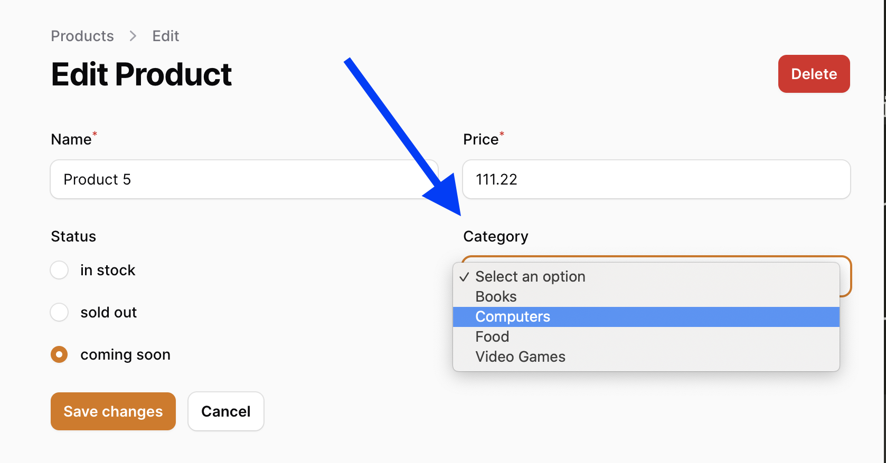Click the Cancel button
Viewport: 886px width, 463px height.
click(x=226, y=411)
